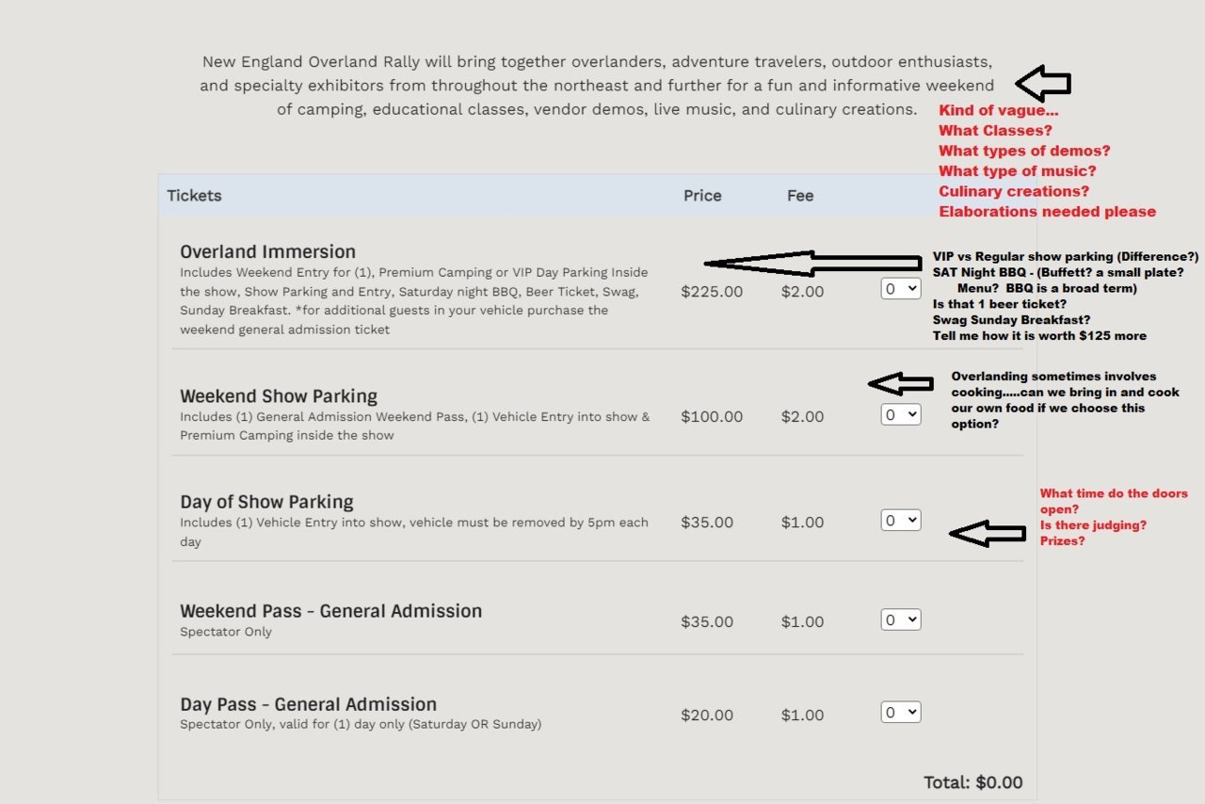Click the Weekend Show Parking title
Image resolution: width=1205 pixels, height=804 pixels.
coord(279,396)
